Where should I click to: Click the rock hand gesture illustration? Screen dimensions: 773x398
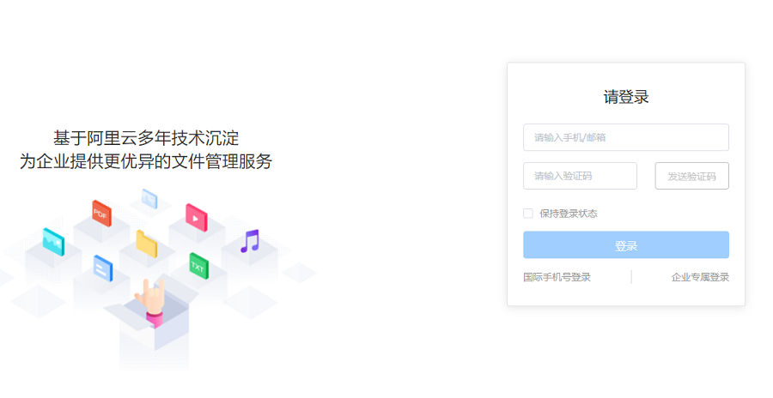[151, 303]
